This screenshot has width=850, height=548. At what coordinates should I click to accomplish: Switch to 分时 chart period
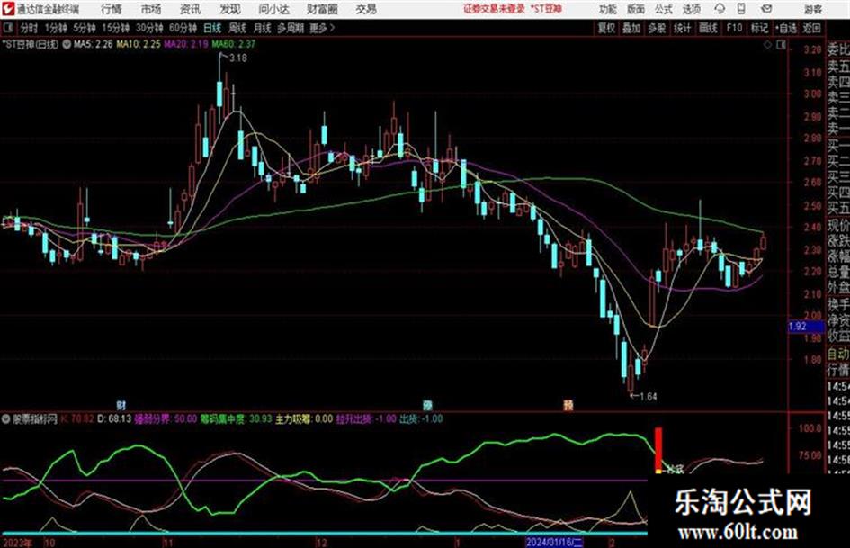coord(30,28)
